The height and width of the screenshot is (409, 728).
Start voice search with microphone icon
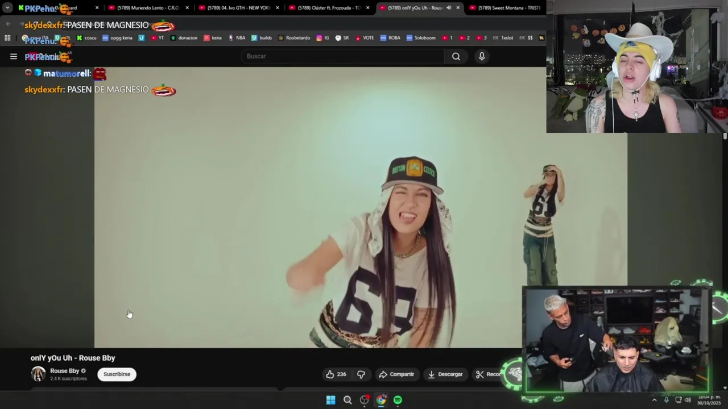(x=482, y=56)
